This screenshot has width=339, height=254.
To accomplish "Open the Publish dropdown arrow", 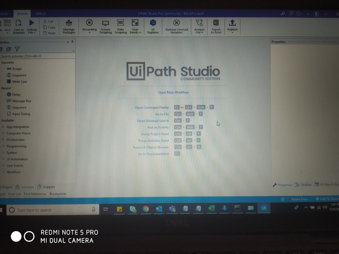I will (232, 33).
